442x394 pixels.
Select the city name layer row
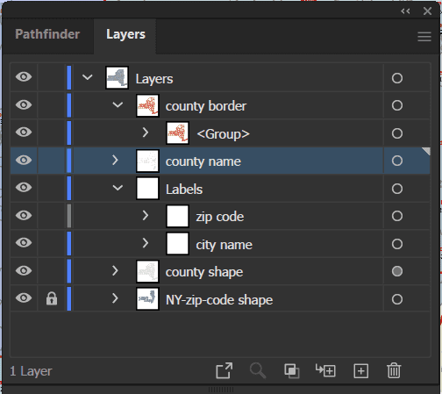pyautogui.click(x=220, y=244)
